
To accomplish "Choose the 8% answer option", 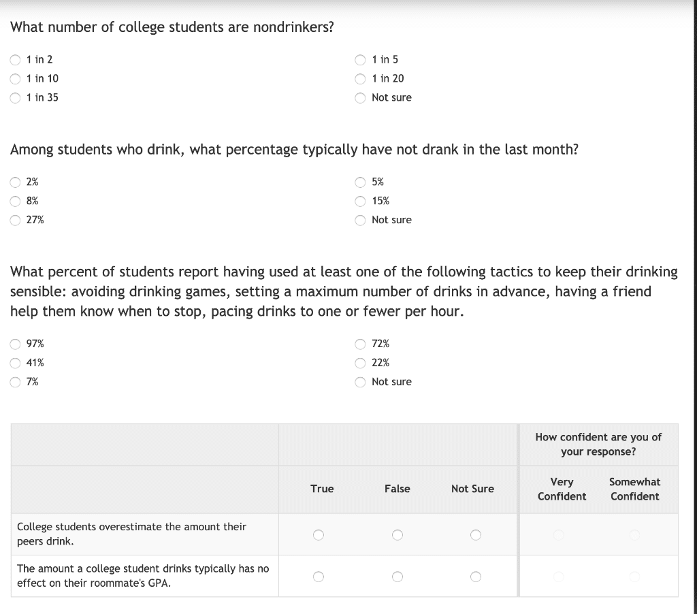I will pyautogui.click(x=15, y=201).
